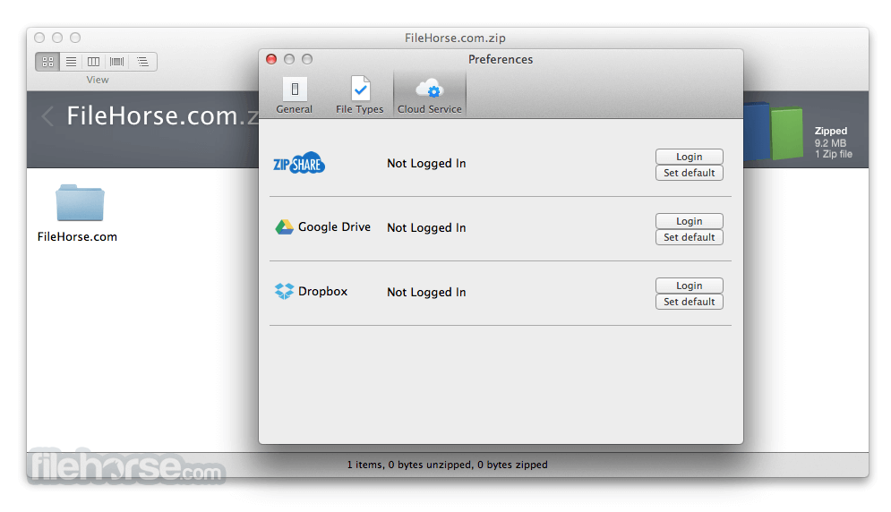Click the Zipped 9.2 MB info text
The height and width of the screenshot is (512, 891).
833,142
